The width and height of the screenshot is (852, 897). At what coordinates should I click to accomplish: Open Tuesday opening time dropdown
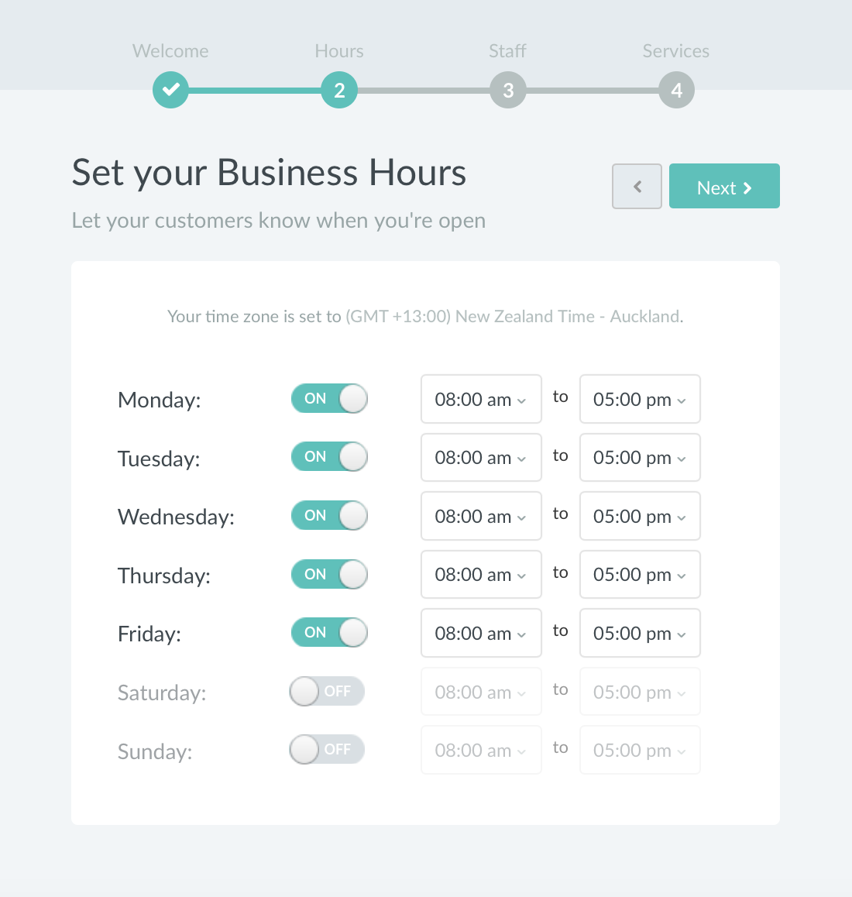[481, 458]
